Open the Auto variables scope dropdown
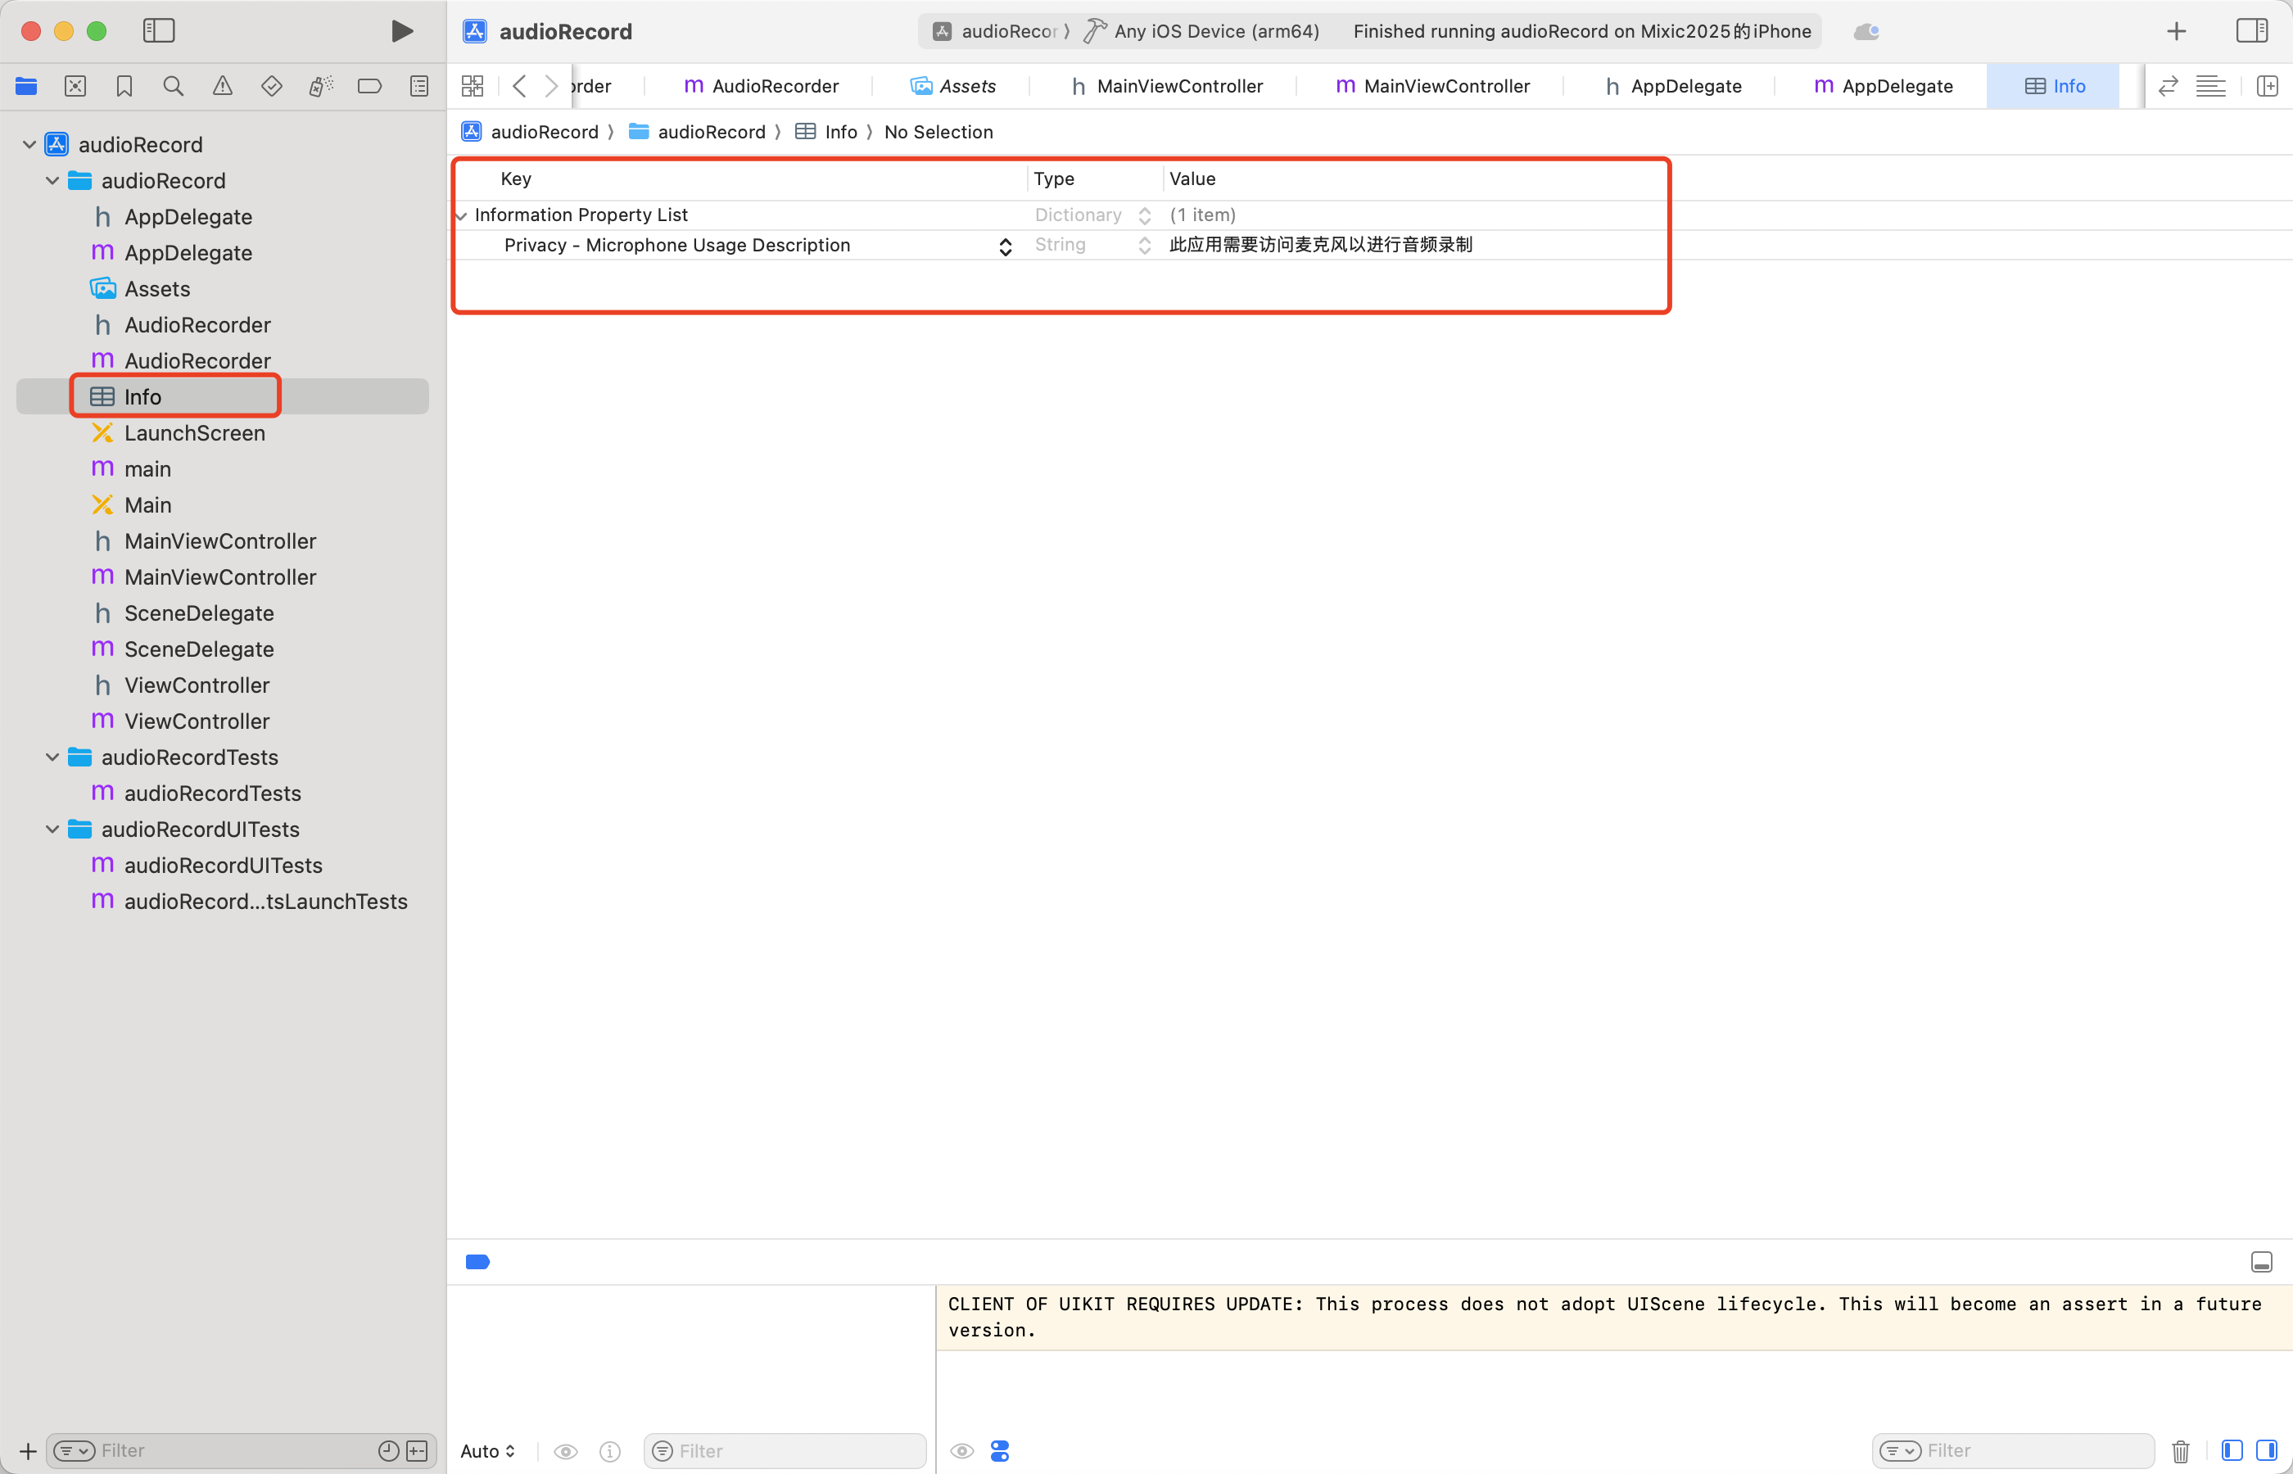Screen dimensions: 2293x1474 (487, 1451)
